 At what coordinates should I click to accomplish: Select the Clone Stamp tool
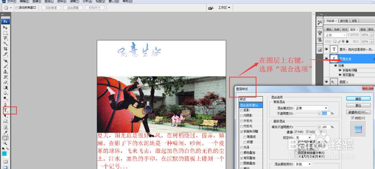5,72
